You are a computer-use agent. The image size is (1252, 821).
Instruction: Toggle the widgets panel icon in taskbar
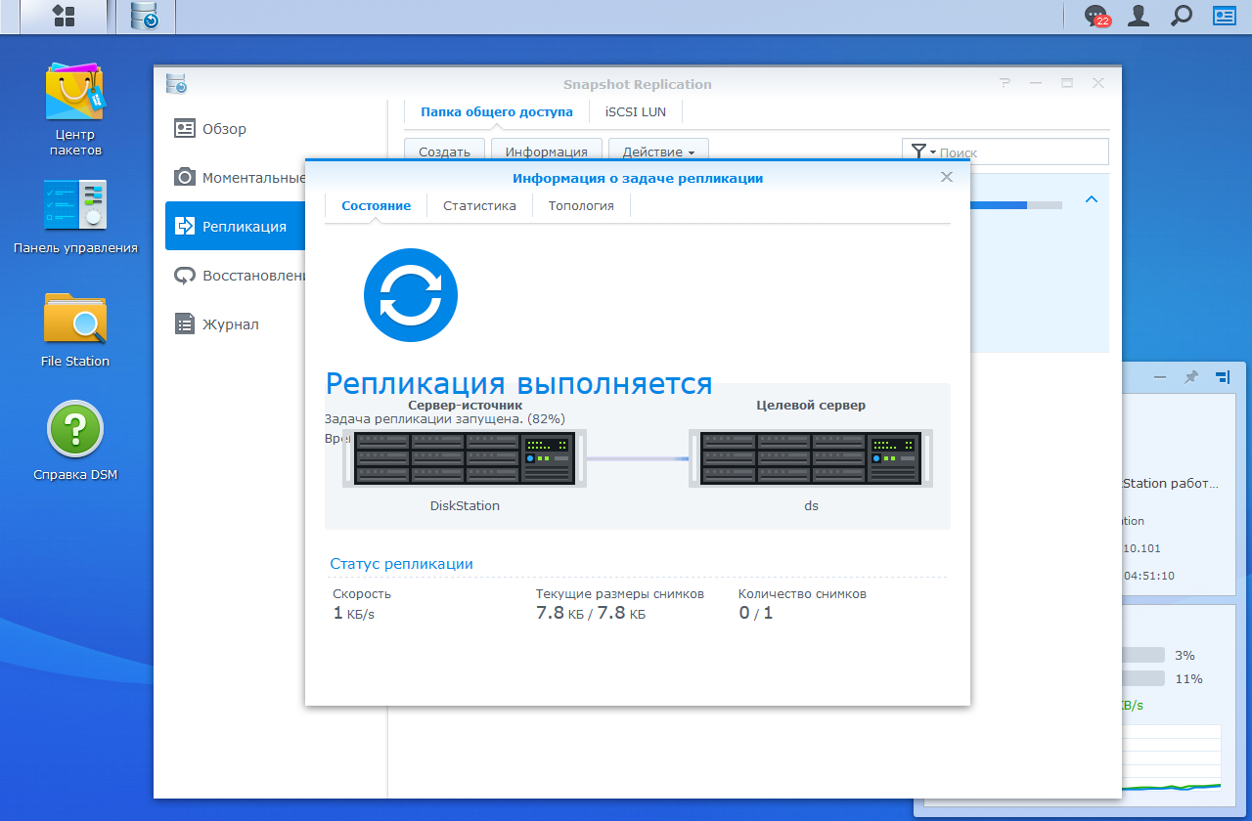click(x=1225, y=16)
